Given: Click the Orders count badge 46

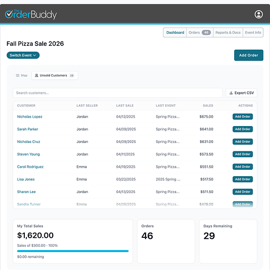Looking at the screenshot, I should (x=206, y=33).
